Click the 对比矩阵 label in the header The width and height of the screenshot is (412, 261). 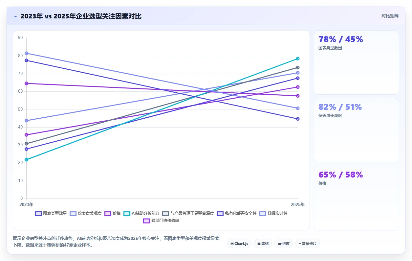tap(390, 16)
